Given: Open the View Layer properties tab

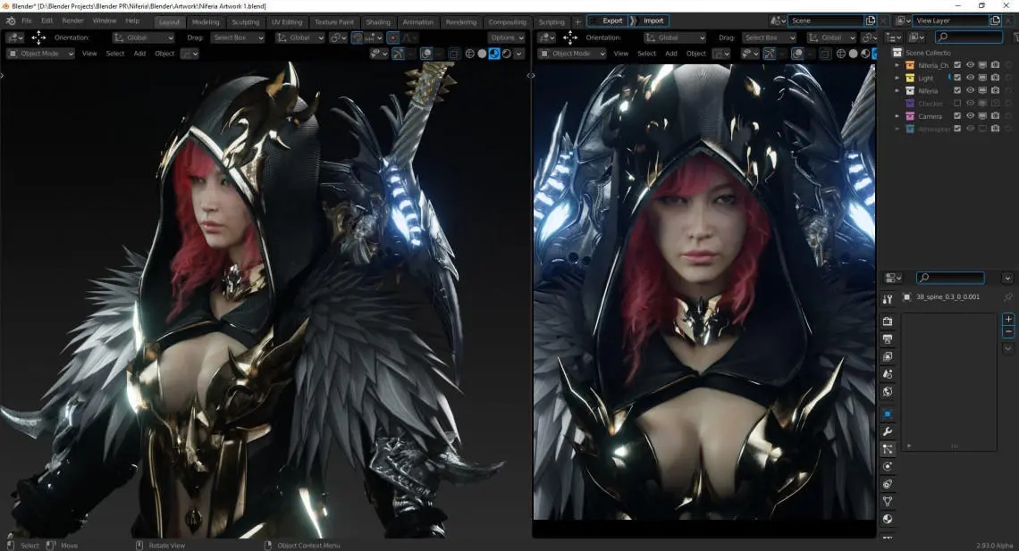Looking at the screenshot, I should coord(887,356).
